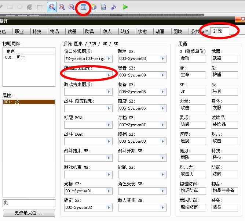This screenshot has width=245, height=221.
Task: Click the 头 term field 头具
Action: (x=225, y=92)
